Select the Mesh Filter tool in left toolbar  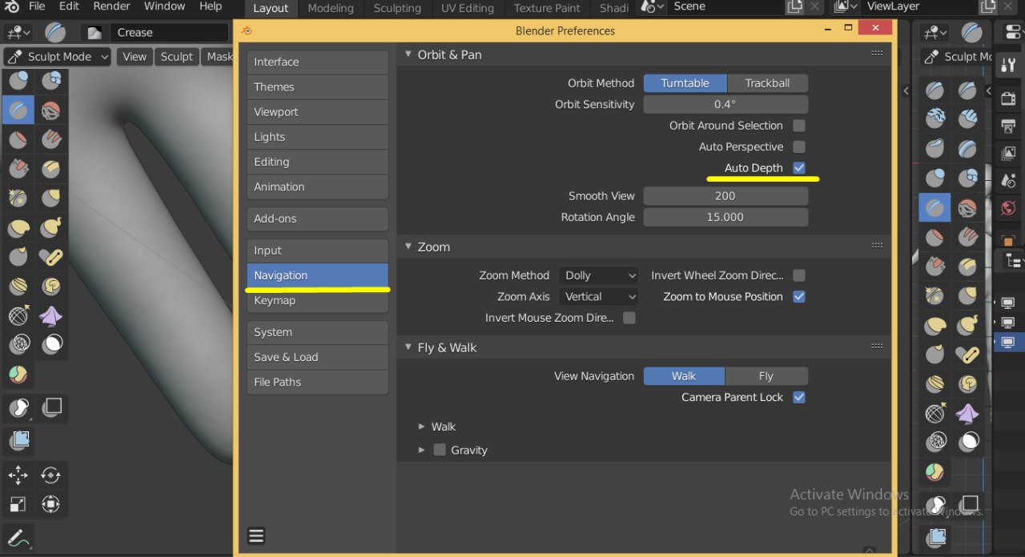18,439
